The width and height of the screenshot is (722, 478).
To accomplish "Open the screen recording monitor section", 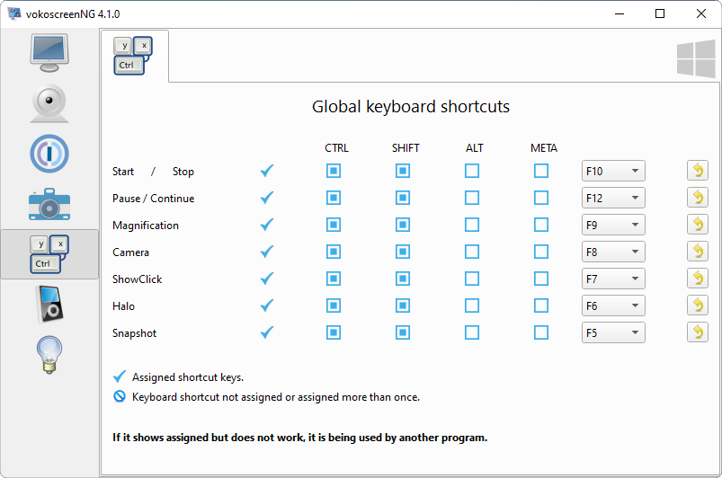I will [x=49, y=52].
